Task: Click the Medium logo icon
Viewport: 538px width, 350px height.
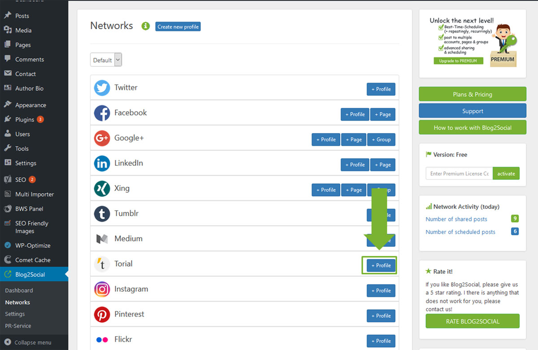Action: [102, 239]
